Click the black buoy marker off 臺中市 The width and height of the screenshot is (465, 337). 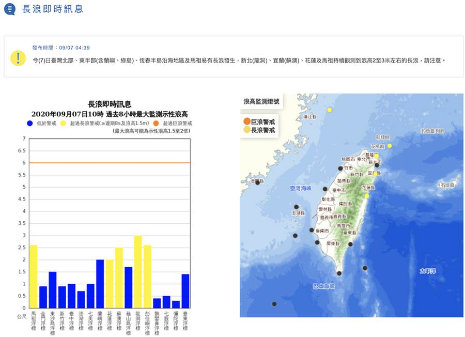tap(325, 189)
